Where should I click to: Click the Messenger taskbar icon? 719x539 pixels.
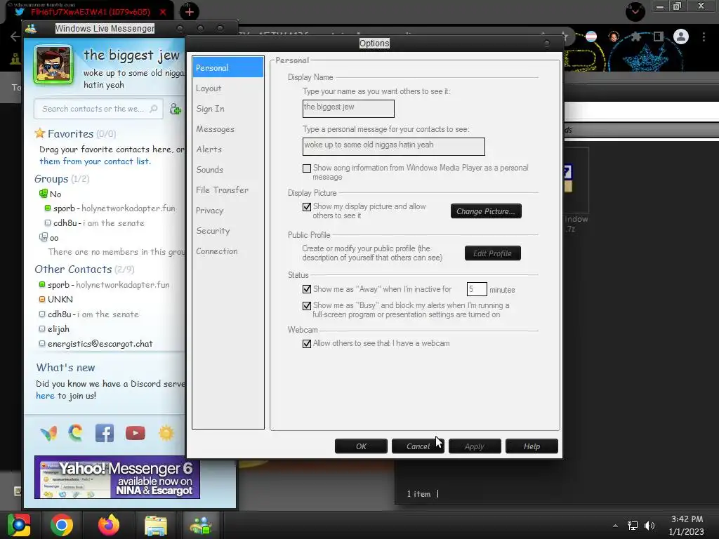tap(201, 525)
